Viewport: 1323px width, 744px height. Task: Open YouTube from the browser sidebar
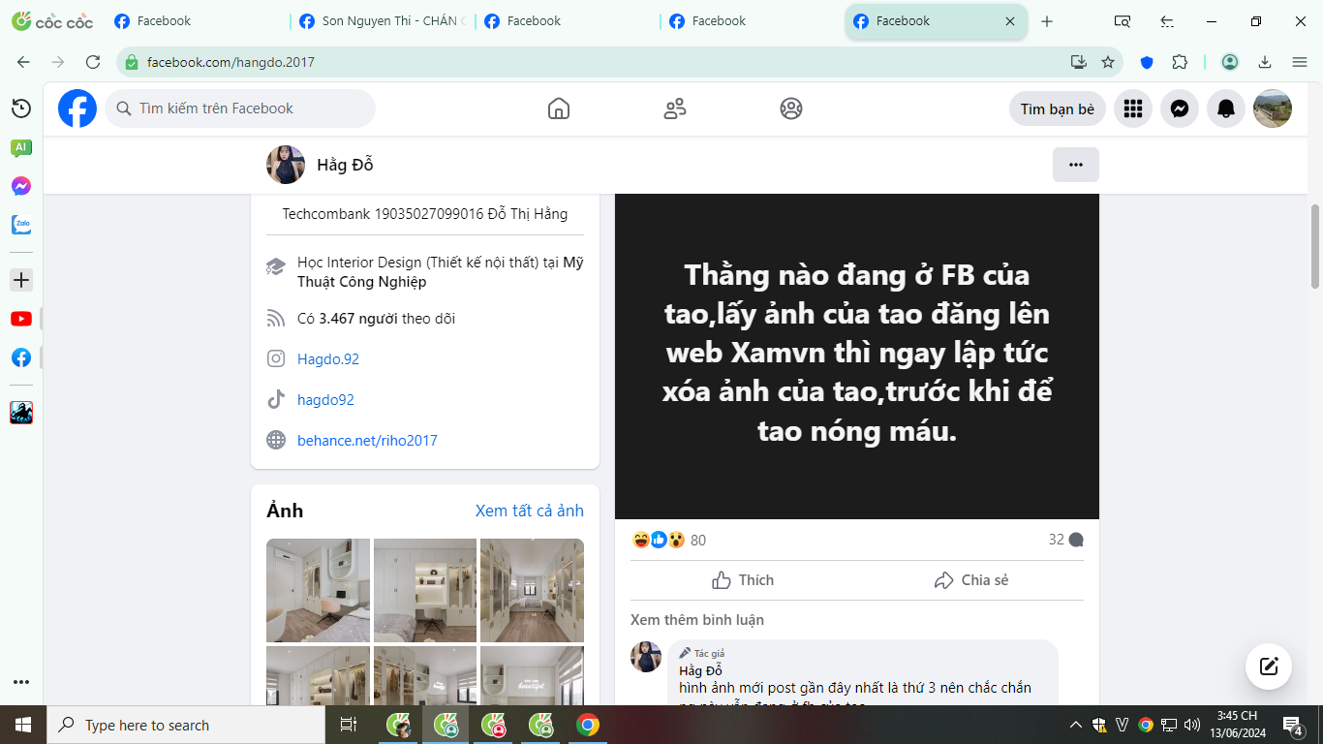coord(21,319)
